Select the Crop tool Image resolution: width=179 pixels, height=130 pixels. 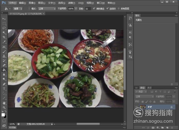4,37
